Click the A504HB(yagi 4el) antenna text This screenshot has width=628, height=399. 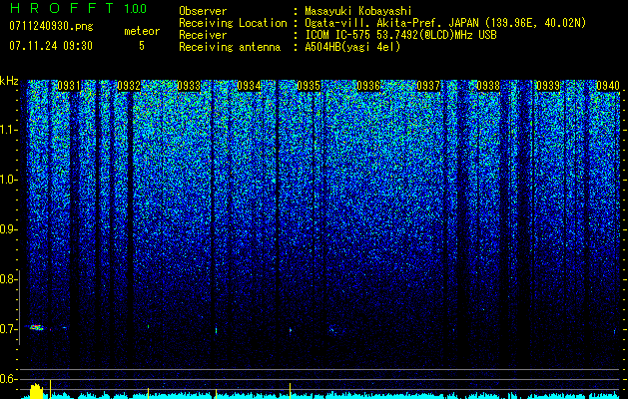(x=352, y=47)
